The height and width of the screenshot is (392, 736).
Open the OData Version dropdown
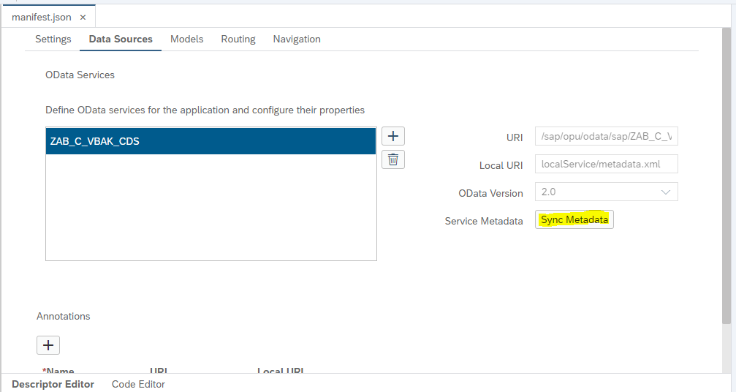606,192
